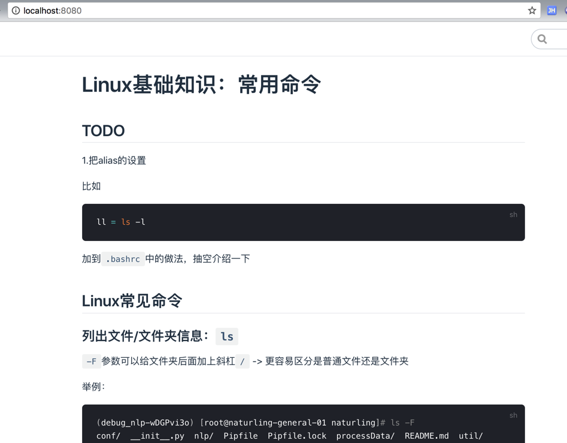Viewport: 567px width, 443px height.
Task: Click the 举例： paragraph
Action: click(x=93, y=387)
